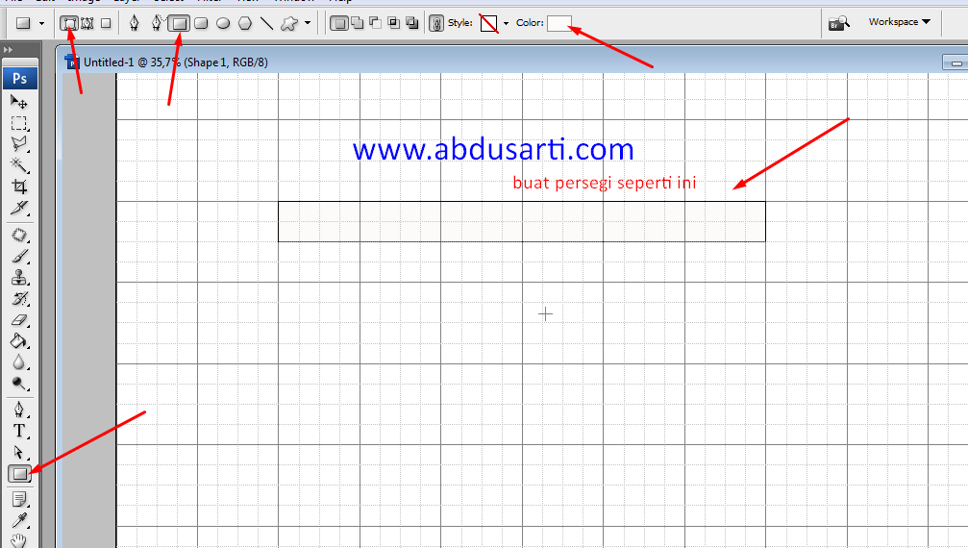The image size is (968, 548).
Task: Open the Workspace dropdown menu
Action: (x=899, y=22)
